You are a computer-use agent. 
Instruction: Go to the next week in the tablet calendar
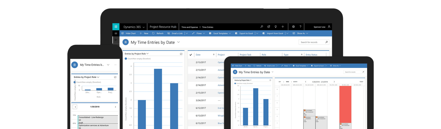point(334,82)
